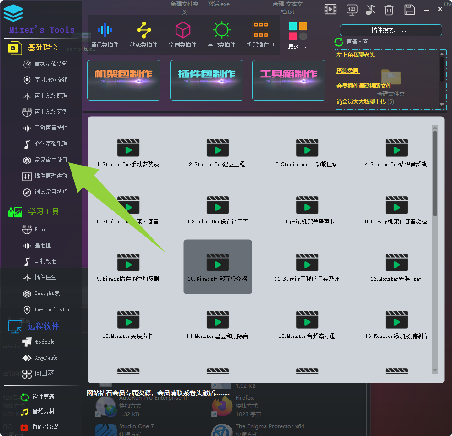This screenshot has height=436, width=452.
Task: Click the update list scroll-down arrow
Action: click(x=442, y=105)
